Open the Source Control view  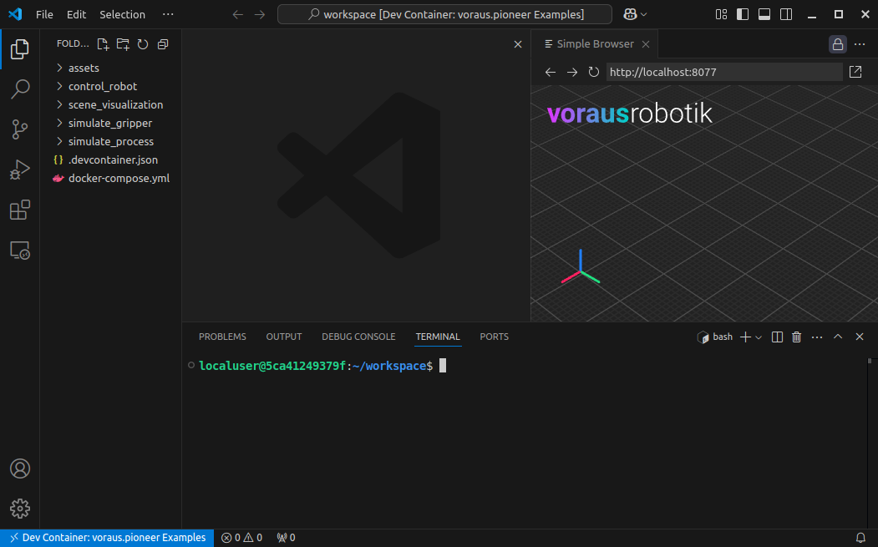(x=19, y=129)
